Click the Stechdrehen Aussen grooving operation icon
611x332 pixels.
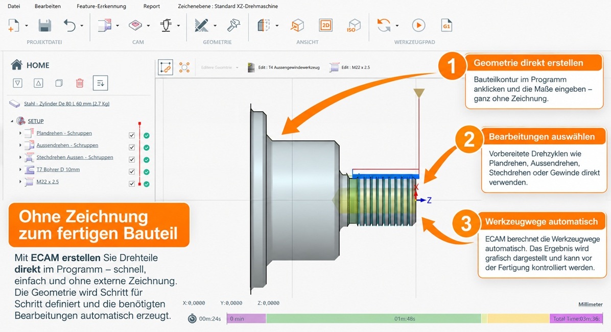pyautogui.click(x=29, y=157)
